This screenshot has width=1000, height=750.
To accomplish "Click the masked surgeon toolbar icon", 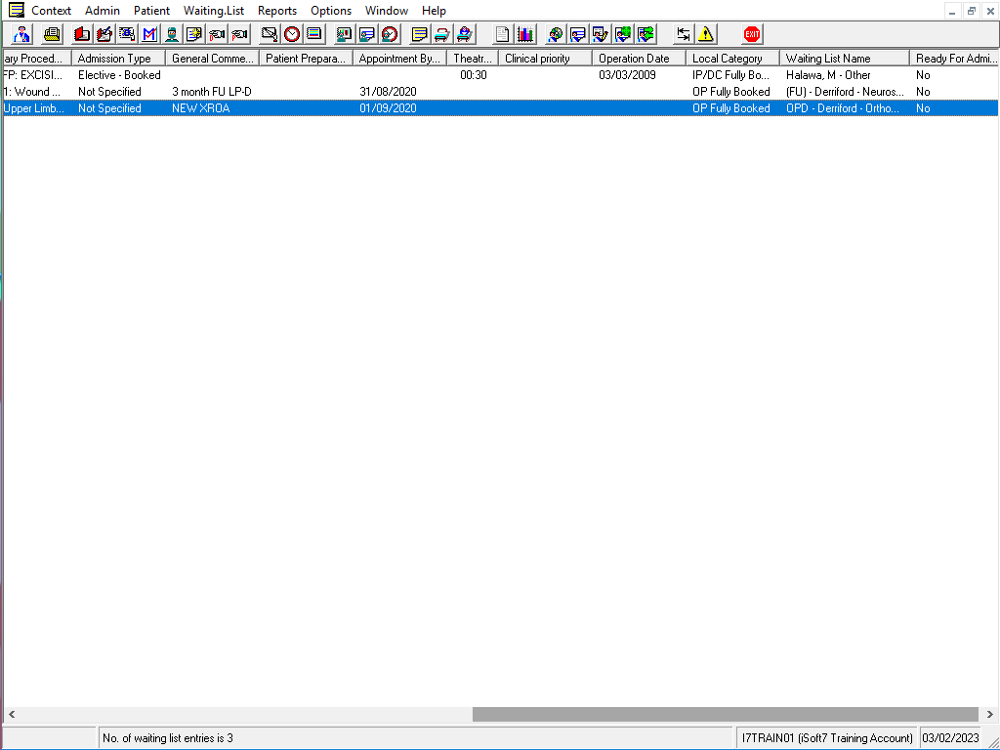I will pyautogui.click(x=172, y=34).
